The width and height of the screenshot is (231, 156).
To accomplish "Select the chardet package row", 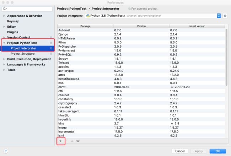I will [x=141, y=95].
